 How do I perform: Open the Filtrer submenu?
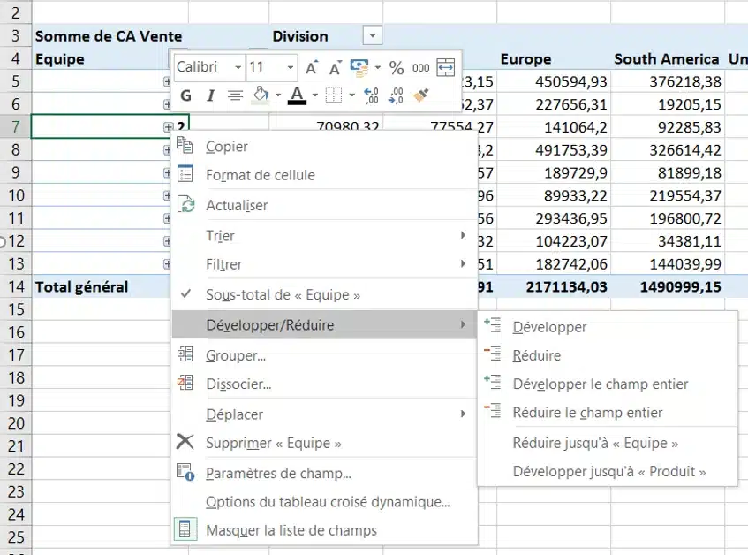324,264
